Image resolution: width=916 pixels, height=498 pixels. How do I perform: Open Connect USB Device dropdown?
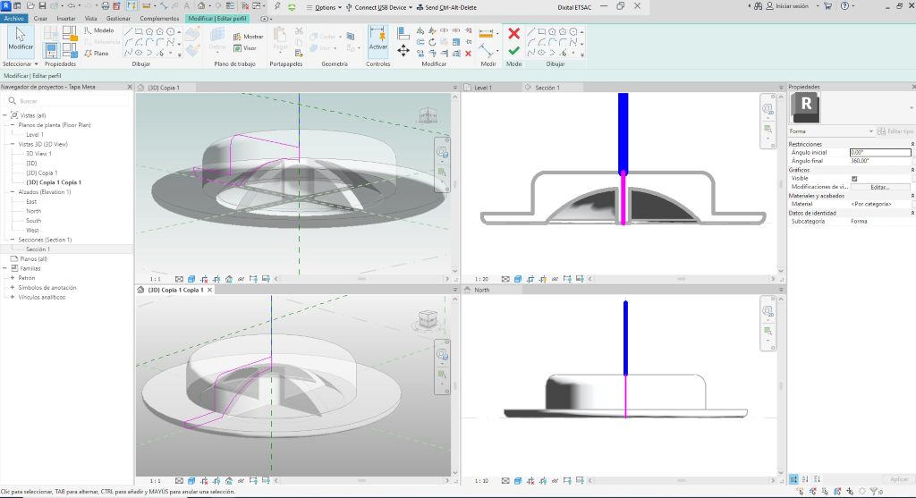point(379,7)
